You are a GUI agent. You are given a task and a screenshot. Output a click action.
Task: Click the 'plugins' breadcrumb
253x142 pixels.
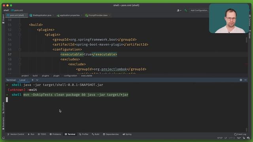point(45,76)
